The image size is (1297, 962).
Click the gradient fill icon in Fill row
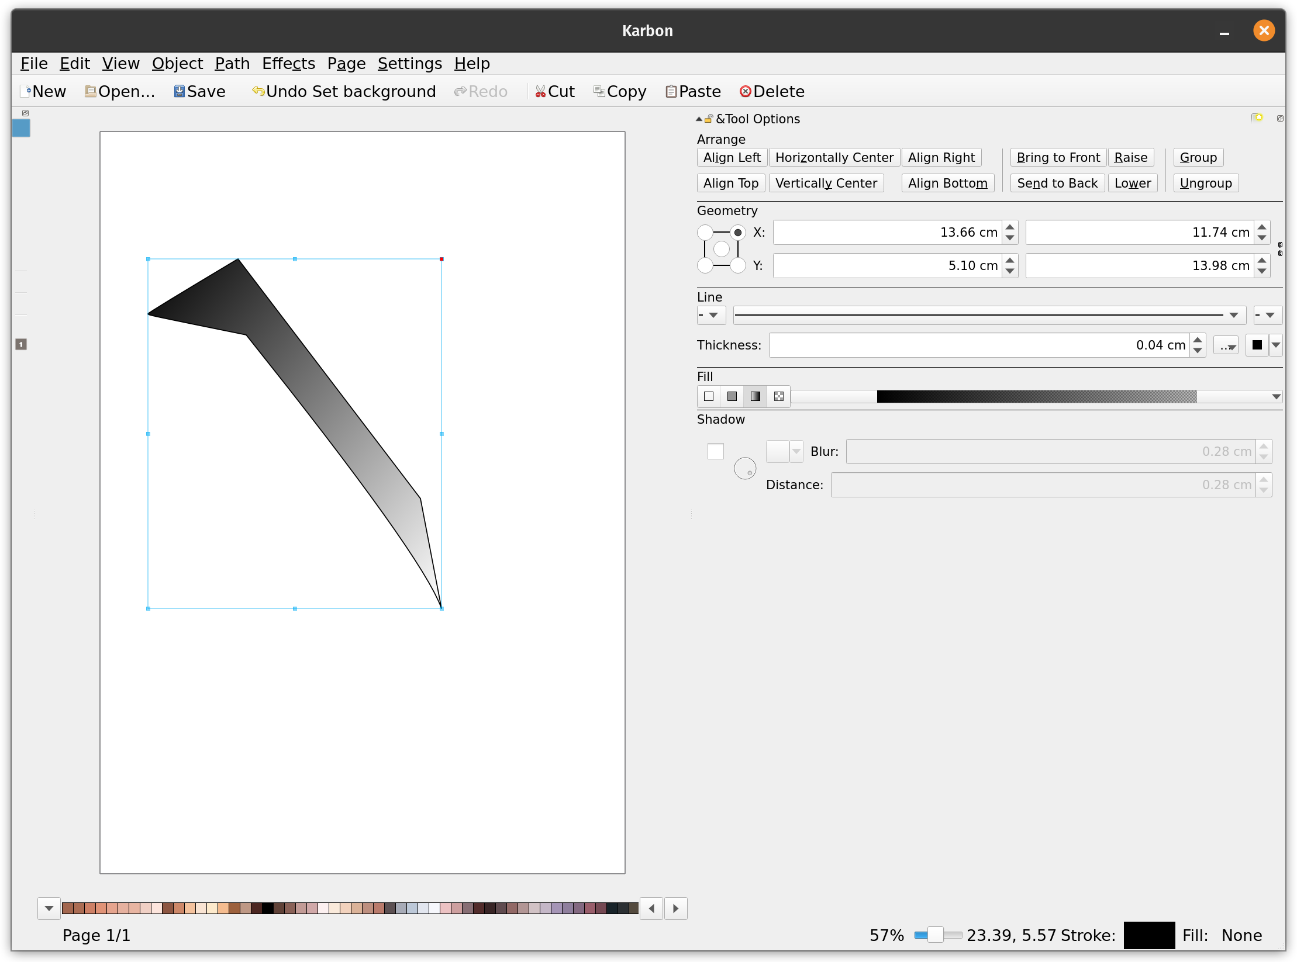point(756,395)
